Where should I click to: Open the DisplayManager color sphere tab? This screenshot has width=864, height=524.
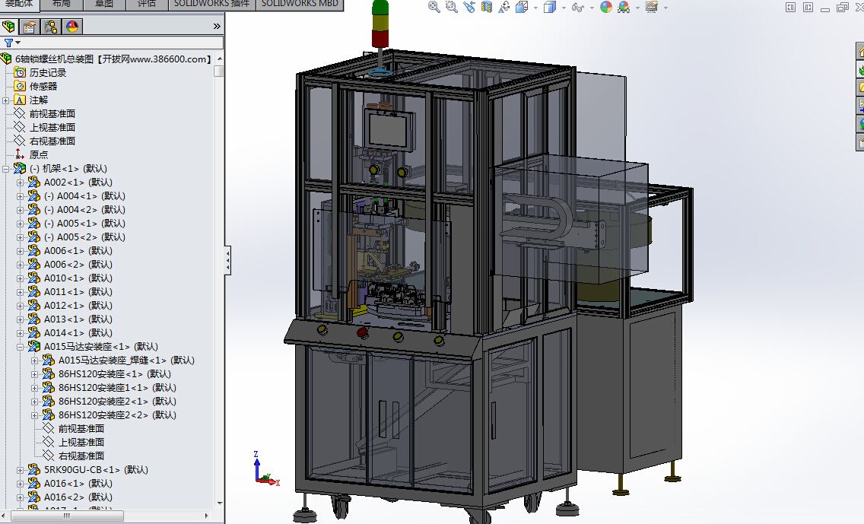[72, 27]
